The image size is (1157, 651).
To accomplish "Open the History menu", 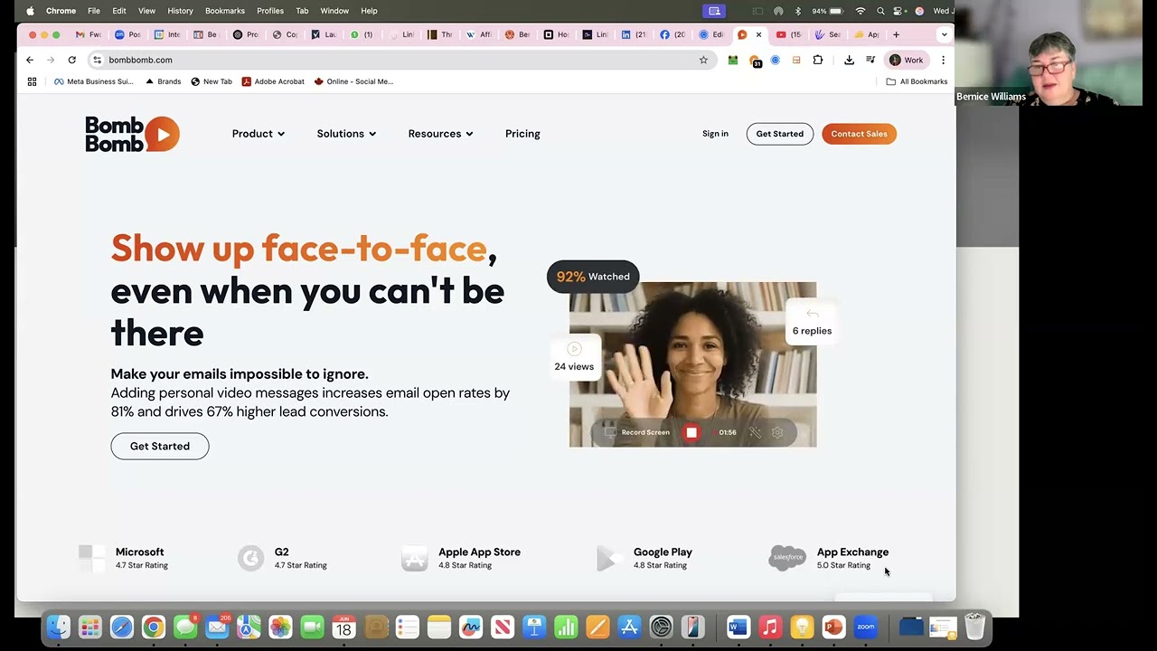I will [x=180, y=11].
